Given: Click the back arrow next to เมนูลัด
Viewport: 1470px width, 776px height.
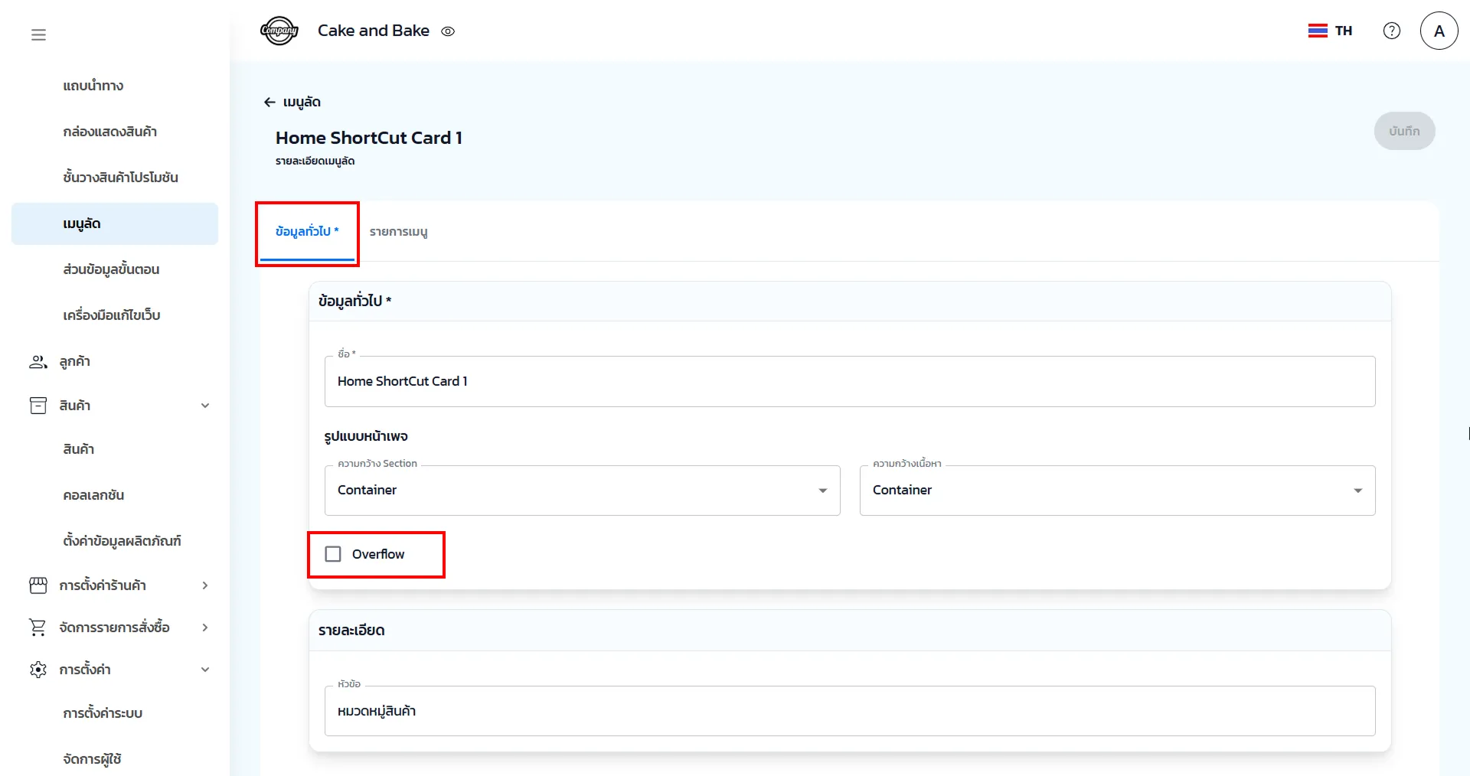Looking at the screenshot, I should 269,102.
